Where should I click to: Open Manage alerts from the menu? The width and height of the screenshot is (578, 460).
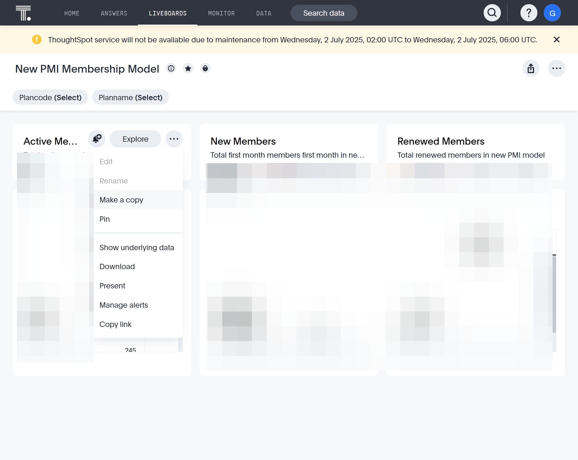138,305
